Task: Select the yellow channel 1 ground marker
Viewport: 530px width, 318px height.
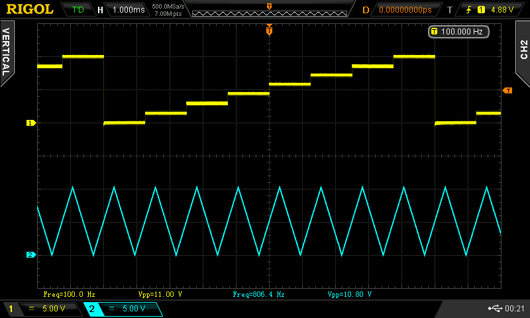Action: (x=30, y=123)
